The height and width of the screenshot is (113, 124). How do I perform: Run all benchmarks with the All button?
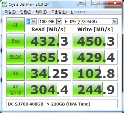(x=15, y=25)
